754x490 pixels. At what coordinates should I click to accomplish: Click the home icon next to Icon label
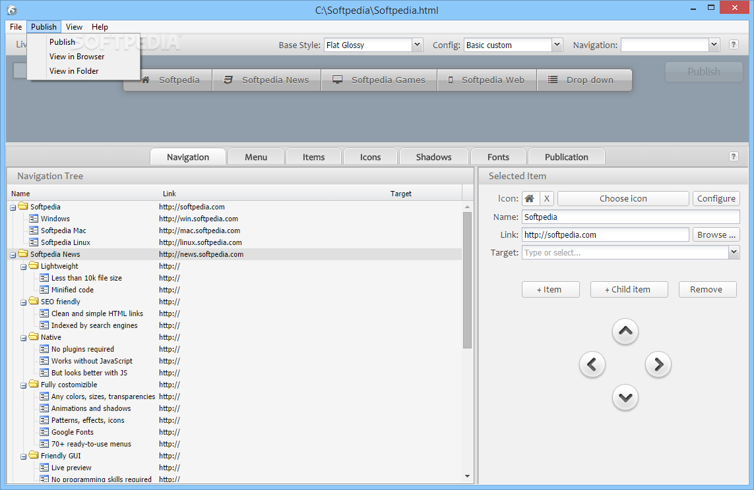530,198
